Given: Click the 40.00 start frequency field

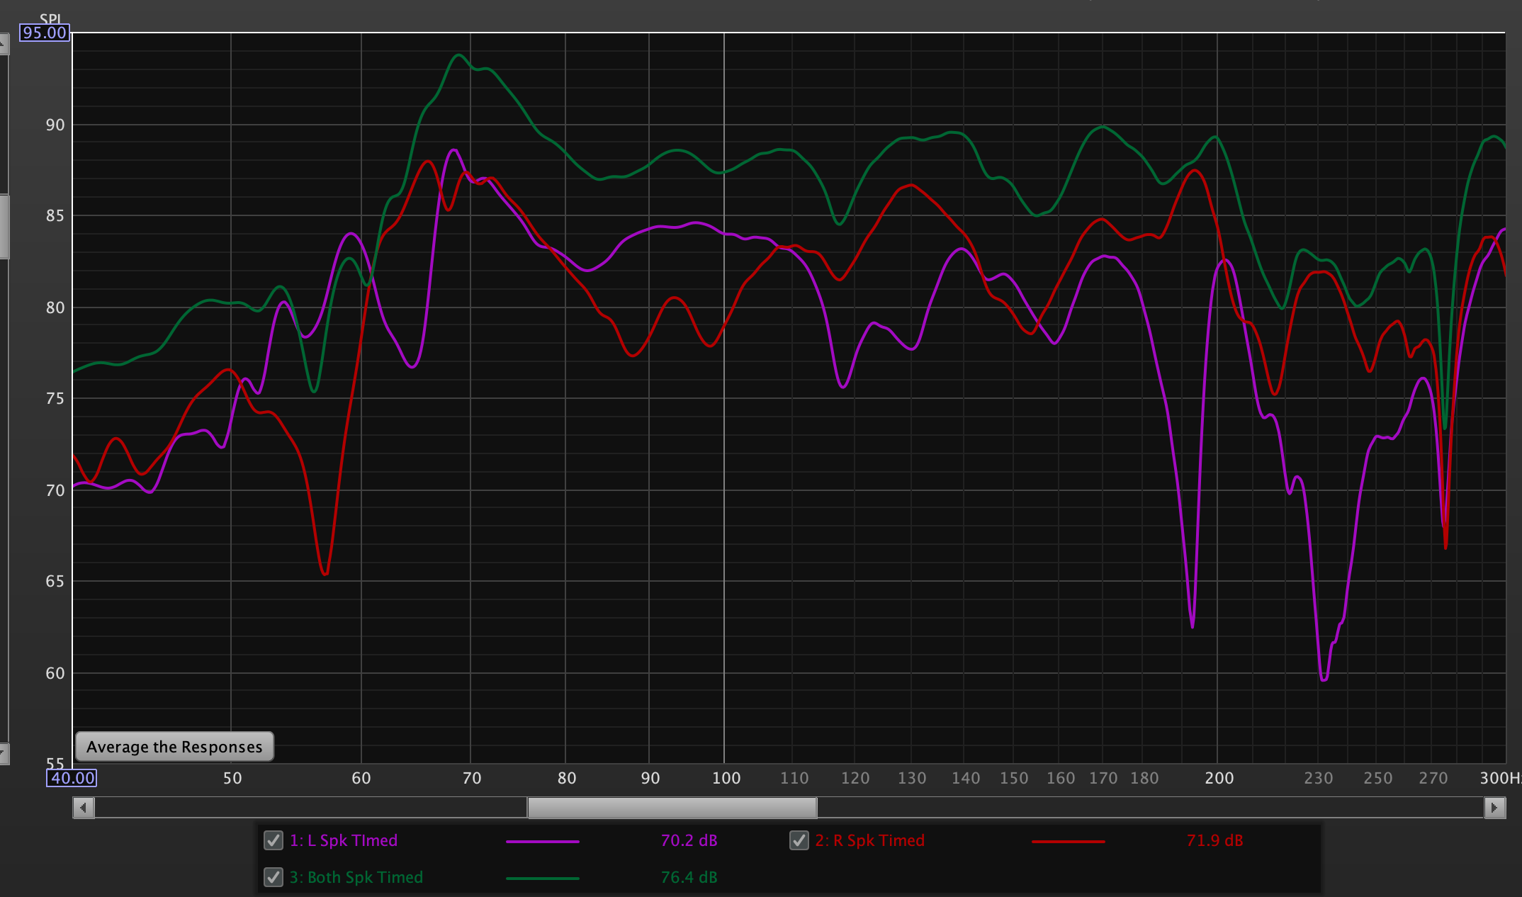Looking at the screenshot, I should click(x=72, y=778).
